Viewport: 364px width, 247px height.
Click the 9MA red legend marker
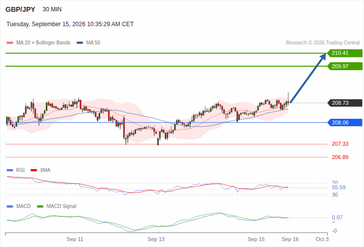pyautogui.click(x=34, y=170)
